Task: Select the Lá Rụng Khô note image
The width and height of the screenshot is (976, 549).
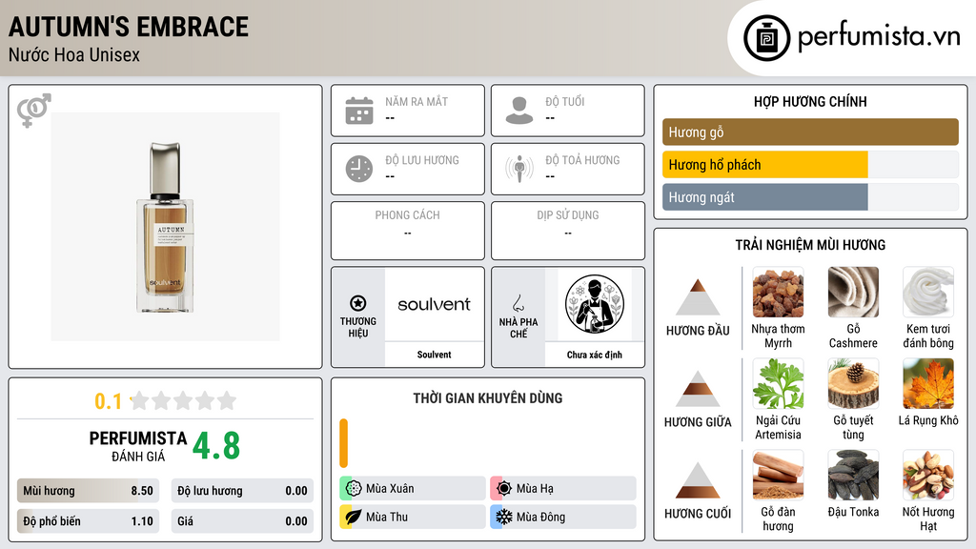Action: tap(928, 384)
